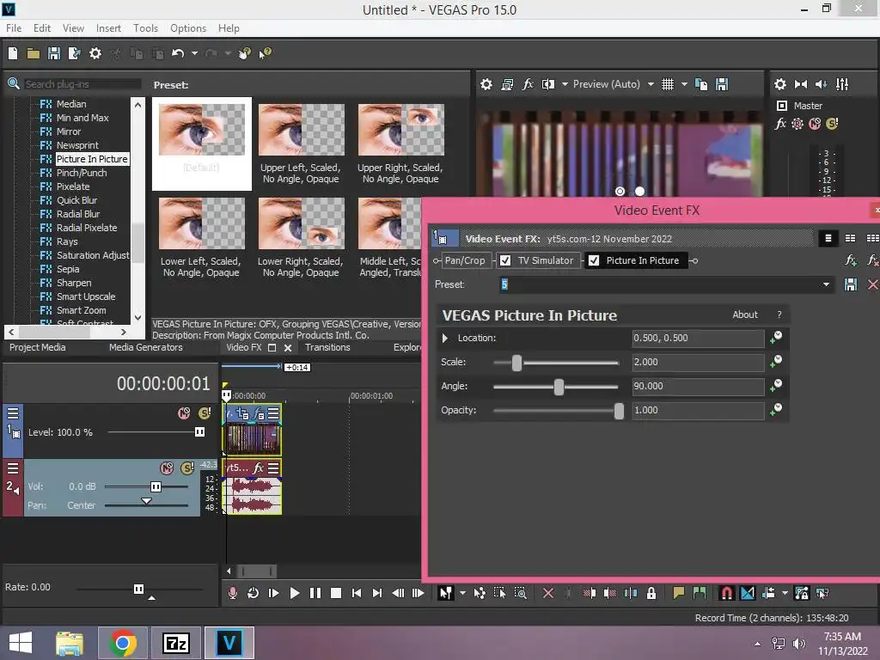Switch to the Transitions tab
The image size is (880, 660).
327,347
